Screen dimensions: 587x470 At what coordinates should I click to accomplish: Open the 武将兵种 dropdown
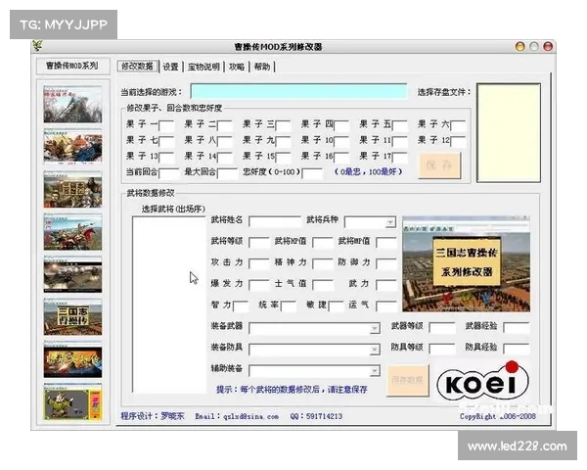(390, 222)
